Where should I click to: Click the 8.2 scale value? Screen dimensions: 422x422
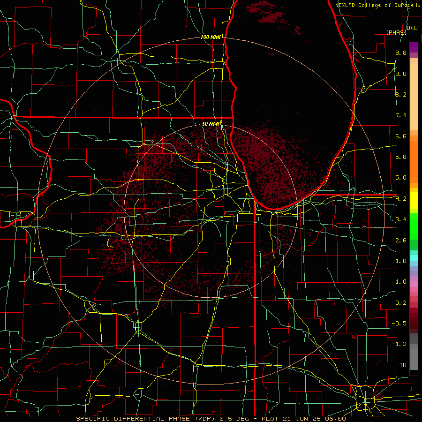(x=401, y=94)
